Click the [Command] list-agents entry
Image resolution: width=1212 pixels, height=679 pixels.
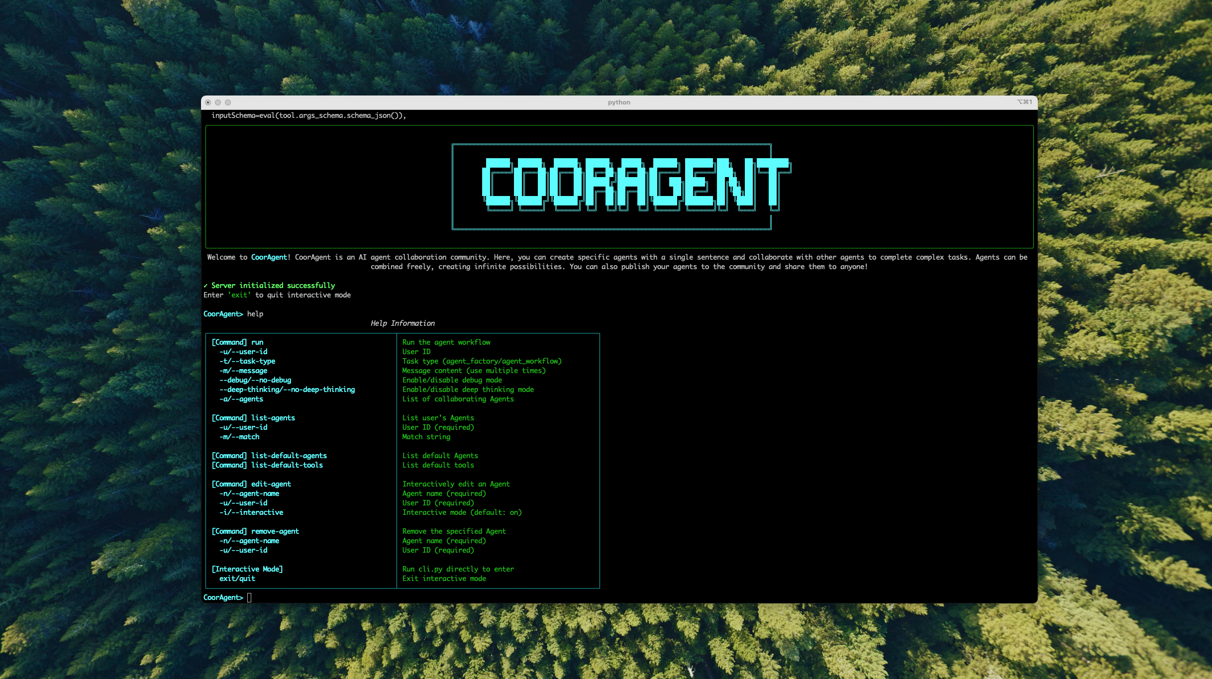(x=253, y=418)
